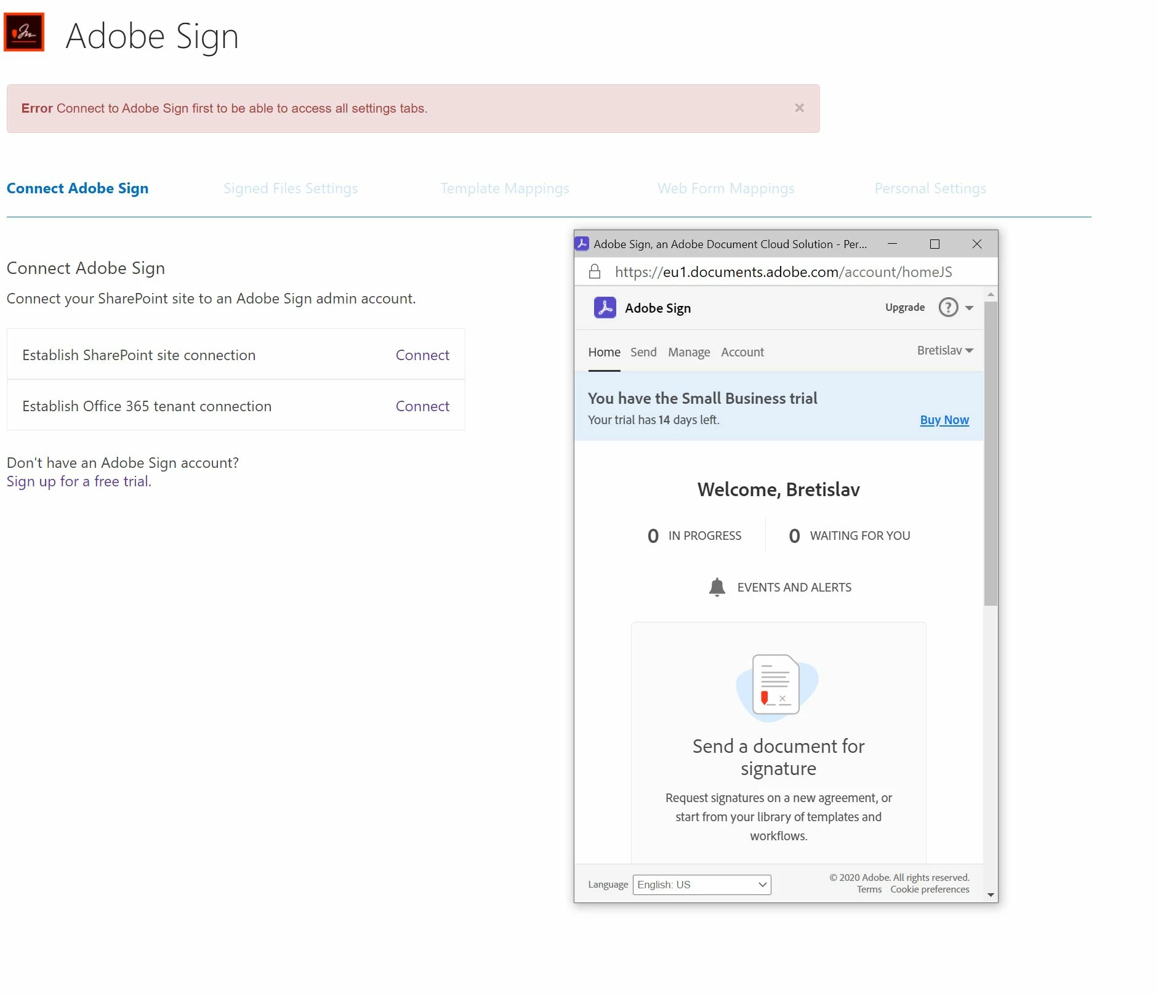1158x996 pixels.
Task: Click the Buy Now link
Action: [x=944, y=420]
